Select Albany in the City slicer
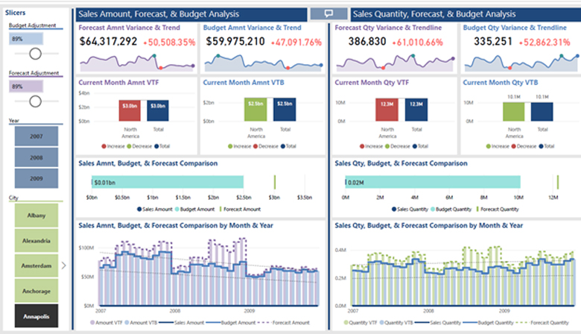Viewport: 581px width, 334px height. coord(36,215)
